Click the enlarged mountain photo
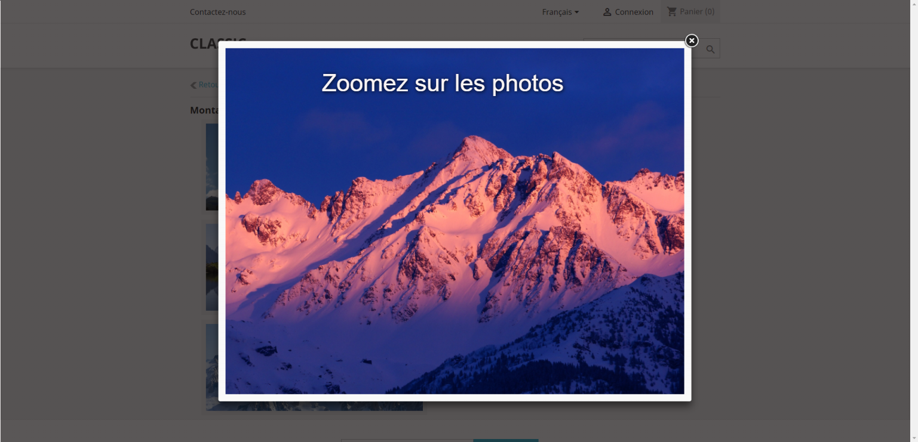This screenshot has height=442, width=918. [x=455, y=221]
